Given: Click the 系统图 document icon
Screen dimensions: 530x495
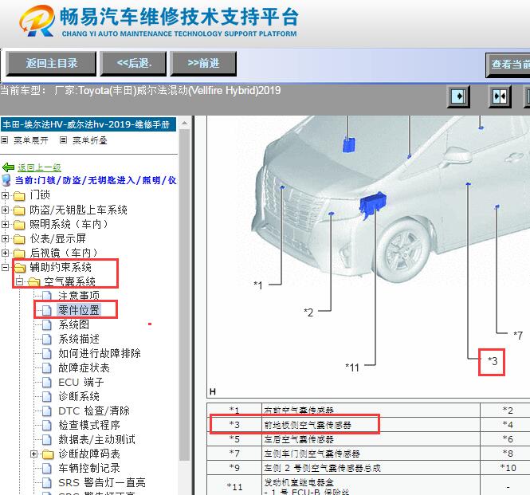Looking at the screenshot, I should pyautogui.click(x=47, y=325).
